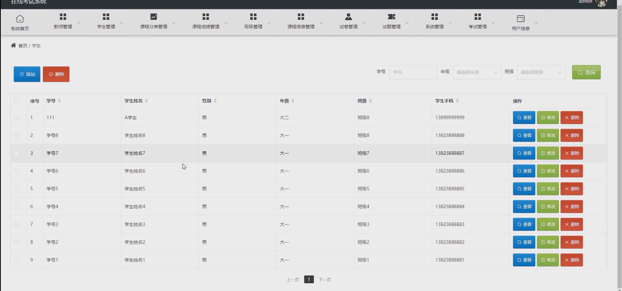Delete the student 学号1 row
The height and width of the screenshot is (291, 622).
point(572,260)
